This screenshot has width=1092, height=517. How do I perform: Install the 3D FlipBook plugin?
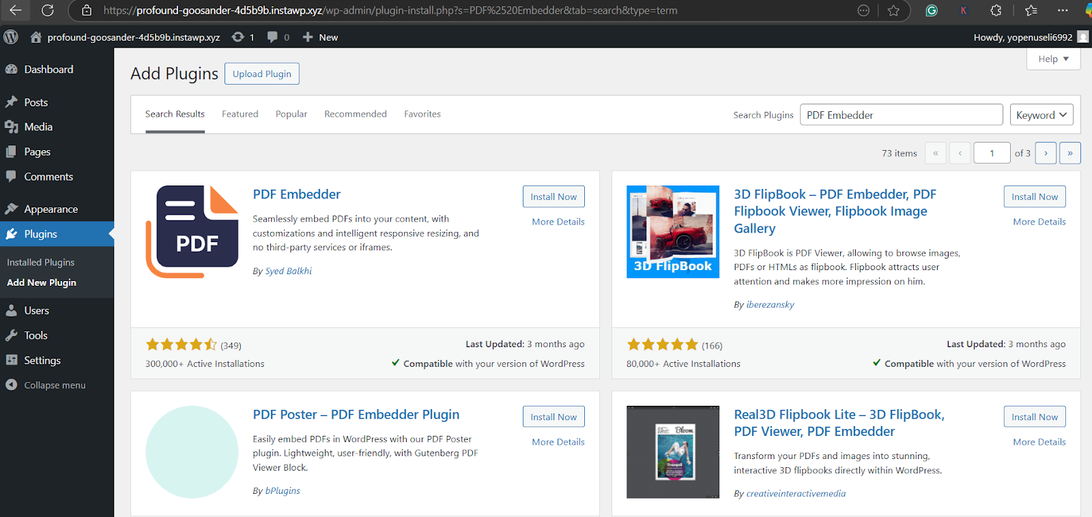1035,196
